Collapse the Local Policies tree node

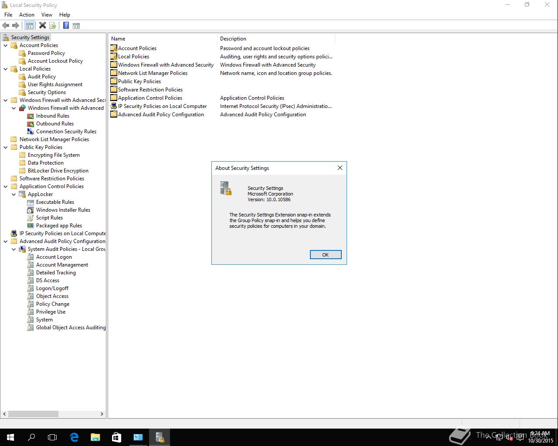pos(6,69)
